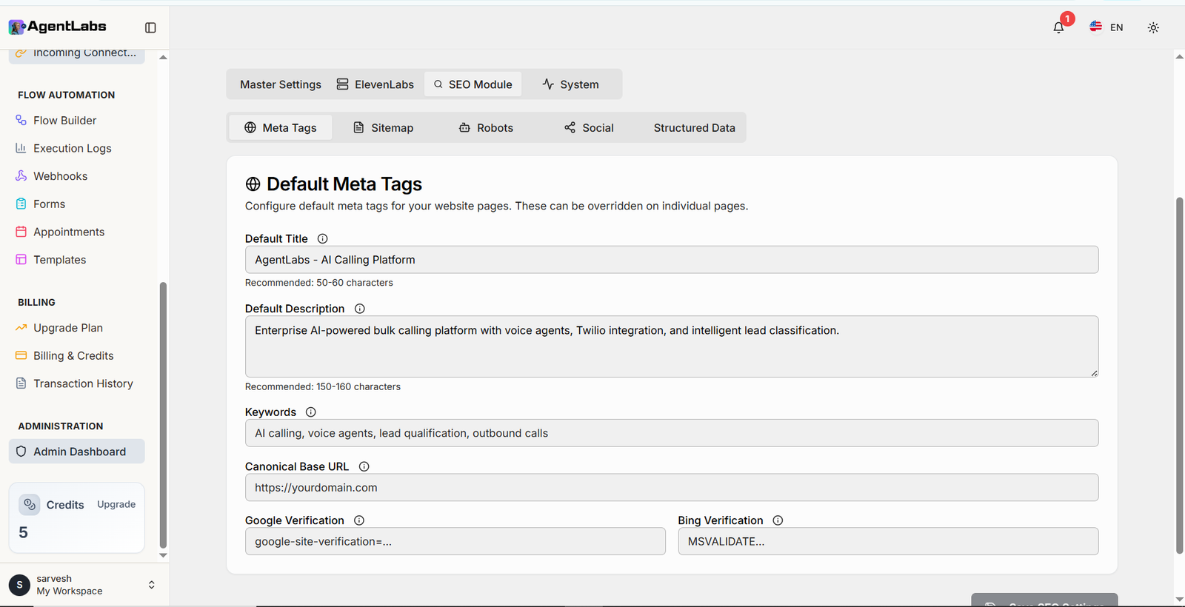Click the sarvesh avatar circle

[19, 585]
